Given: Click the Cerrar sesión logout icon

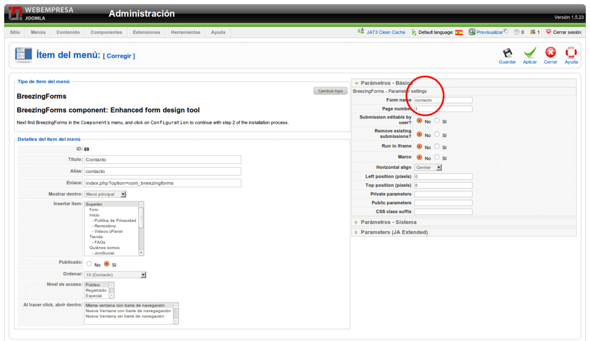Looking at the screenshot, I should point(548,32).
